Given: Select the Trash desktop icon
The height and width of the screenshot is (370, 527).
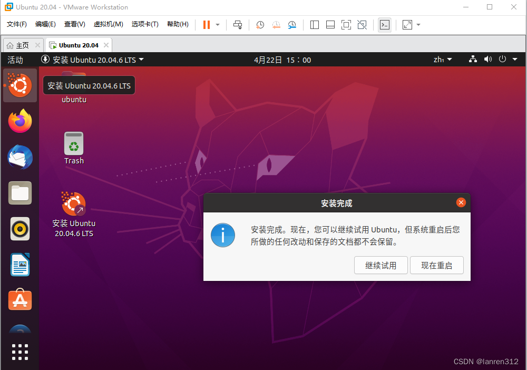Looking at the screenshot, I should pos(74,148).
